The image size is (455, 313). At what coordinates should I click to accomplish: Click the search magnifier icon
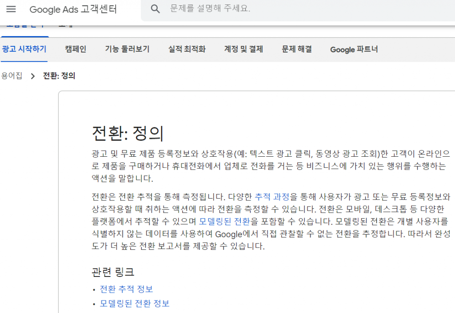(155, 9)
